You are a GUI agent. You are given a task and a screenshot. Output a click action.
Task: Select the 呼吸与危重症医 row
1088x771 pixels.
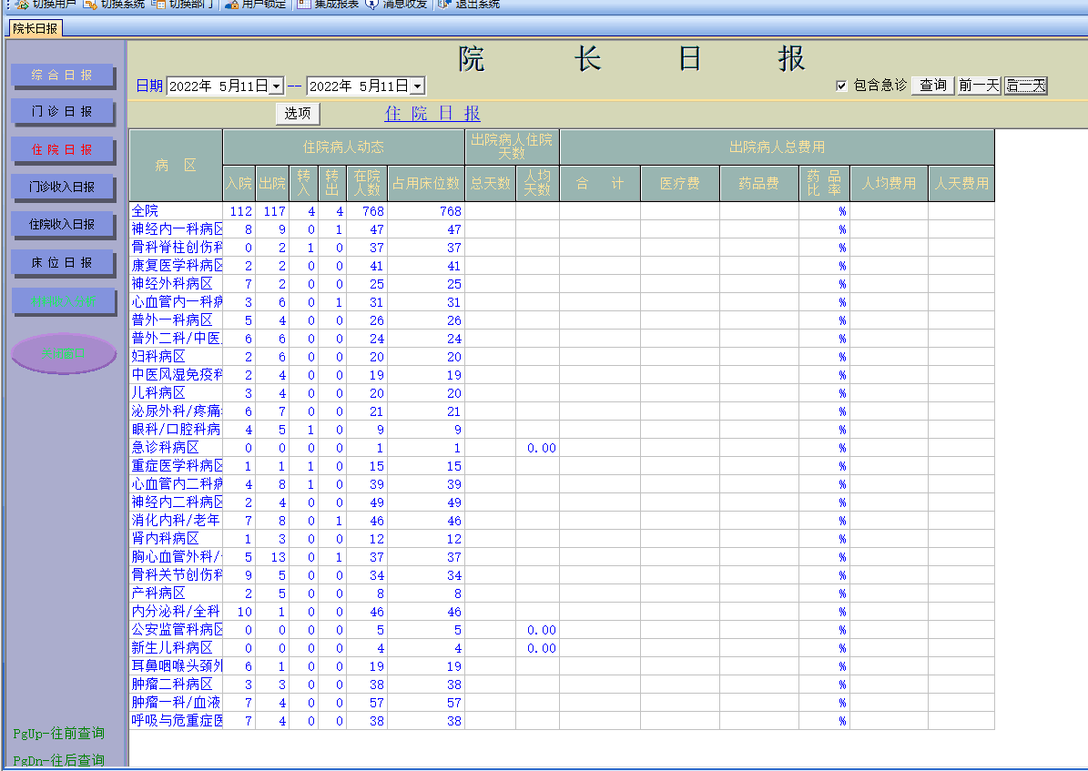(x=562, y=720)
